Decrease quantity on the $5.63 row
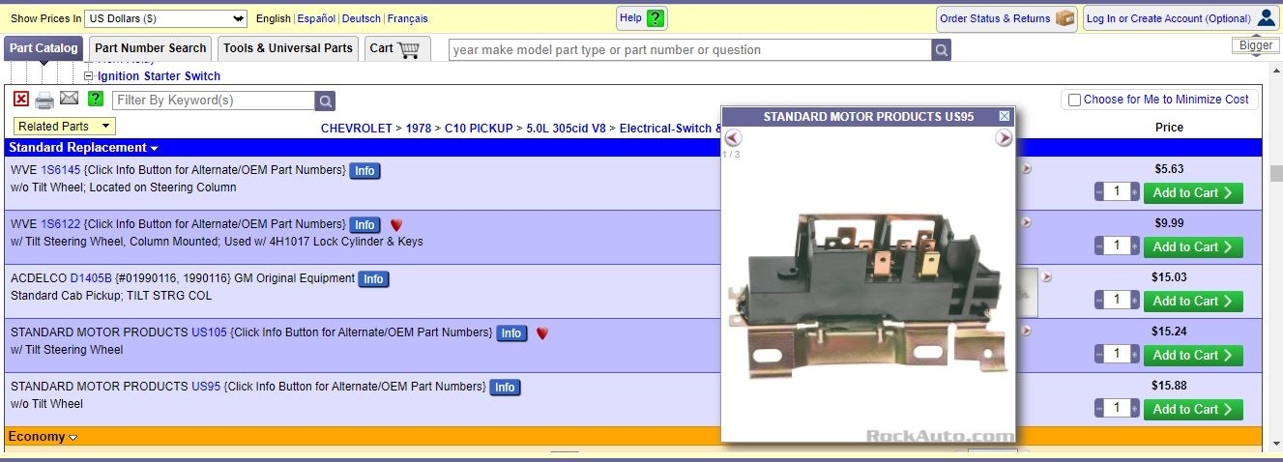1283x462 pixels. (1099, 192)
